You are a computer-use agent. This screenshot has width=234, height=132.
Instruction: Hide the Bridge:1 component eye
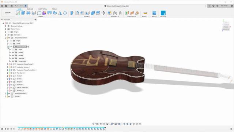pyautogui.click(x=11, y=82)
